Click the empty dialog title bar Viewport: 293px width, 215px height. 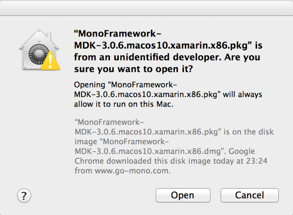(146, 8)
